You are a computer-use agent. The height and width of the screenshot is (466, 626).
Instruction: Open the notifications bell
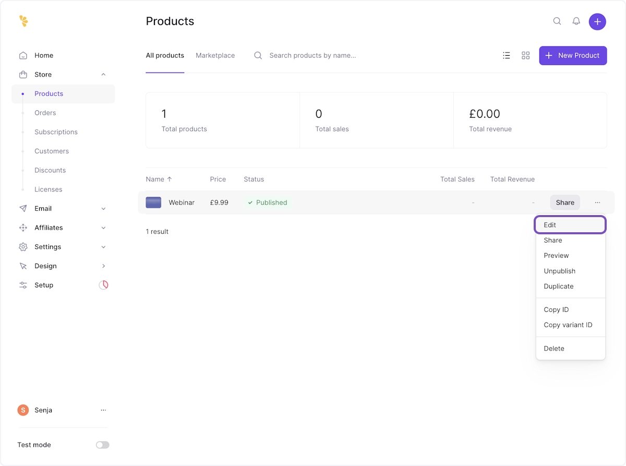pos(576,21)
